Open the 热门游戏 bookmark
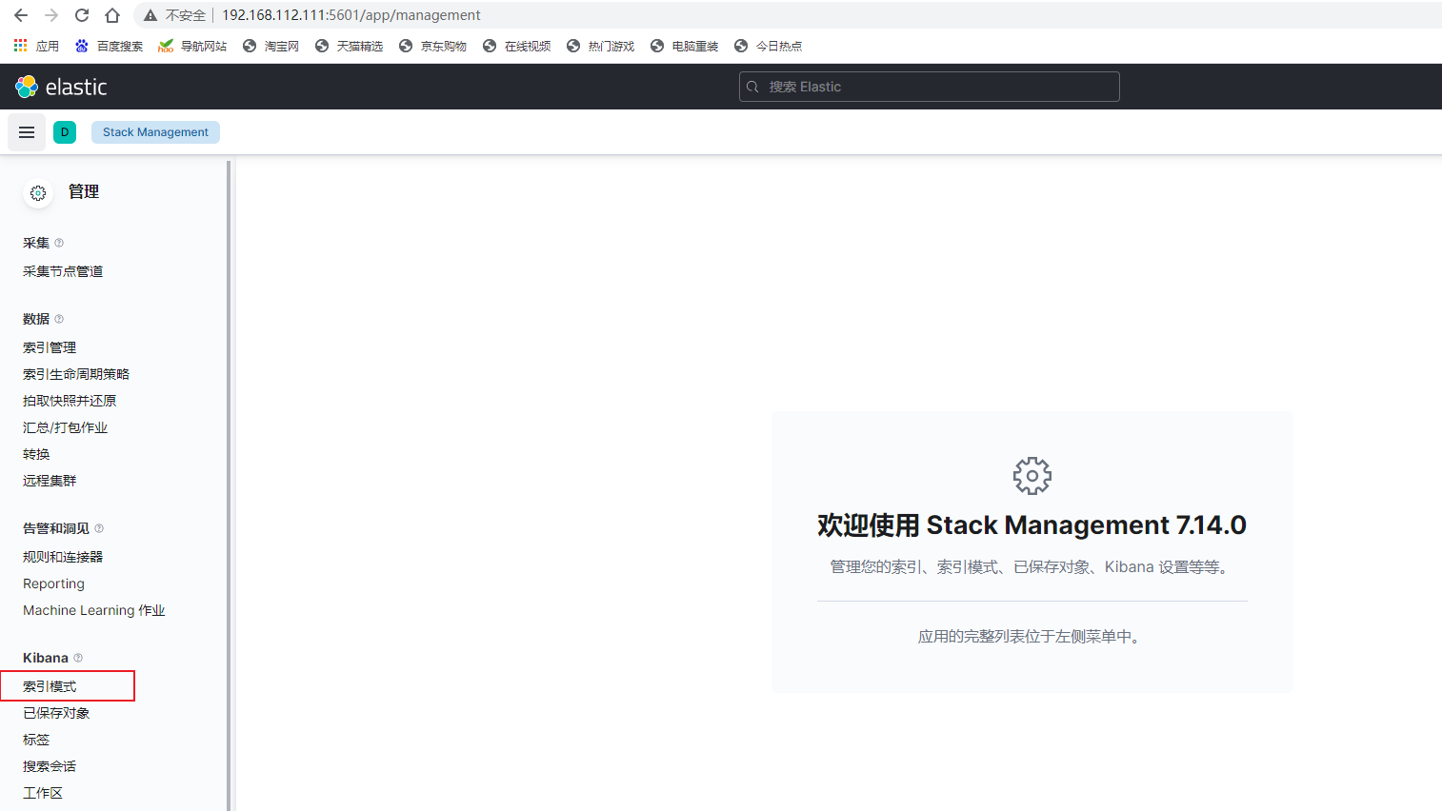 click(x=600, y=46)
